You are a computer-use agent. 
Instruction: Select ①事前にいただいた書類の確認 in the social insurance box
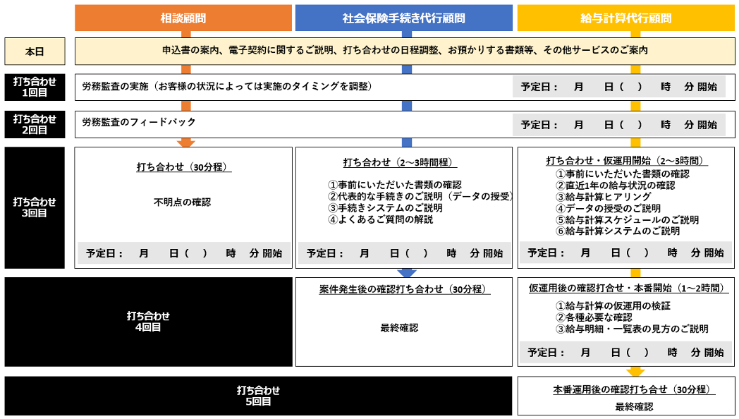pos(395,185)
